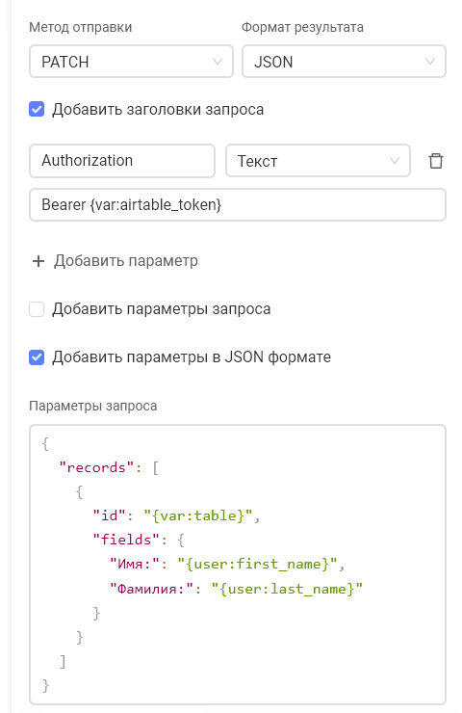Click the Добавить заголовки запроса label text
This screenshot has height=713, width=462.
click(x=158, y=110)
